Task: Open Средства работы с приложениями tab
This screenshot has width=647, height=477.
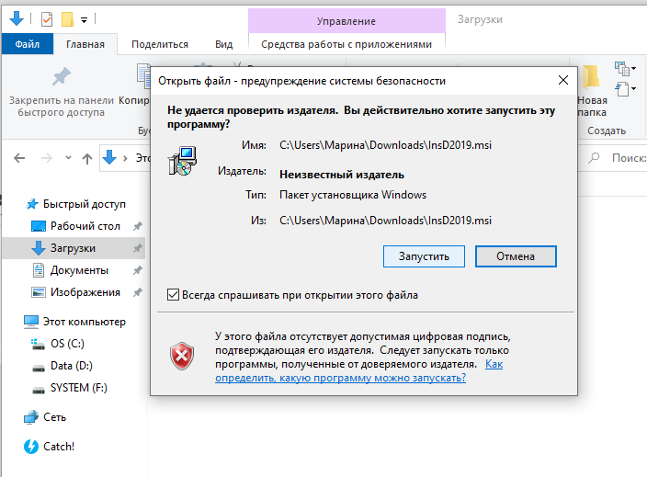Action: tap(346, 44)
